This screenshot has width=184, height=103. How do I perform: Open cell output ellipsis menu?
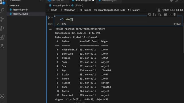point(50,29)
